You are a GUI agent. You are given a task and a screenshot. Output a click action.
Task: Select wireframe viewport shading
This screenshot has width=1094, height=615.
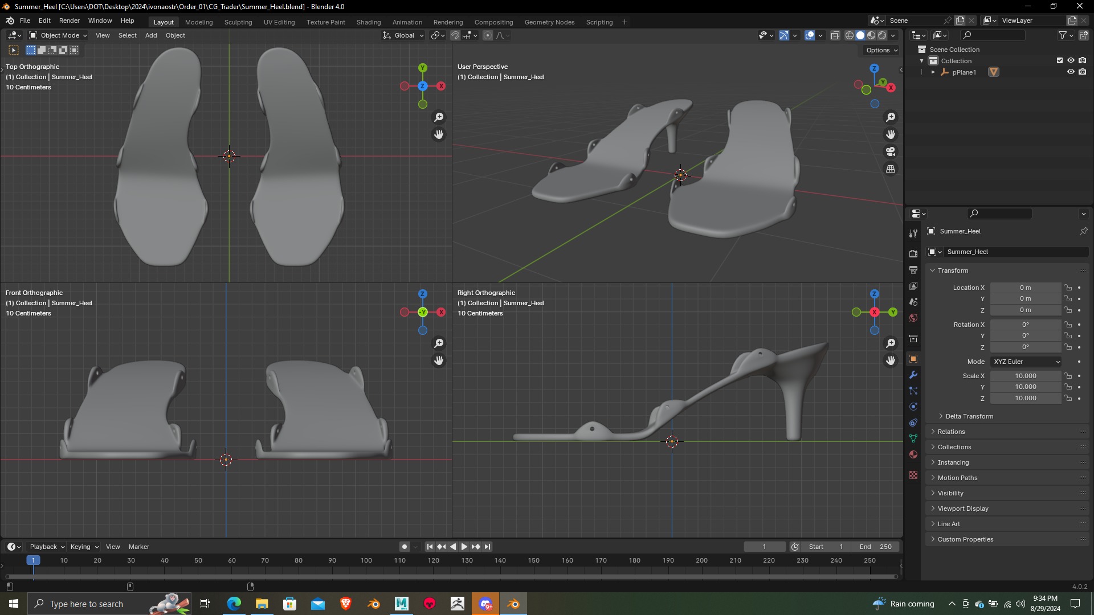pos(849,35)
